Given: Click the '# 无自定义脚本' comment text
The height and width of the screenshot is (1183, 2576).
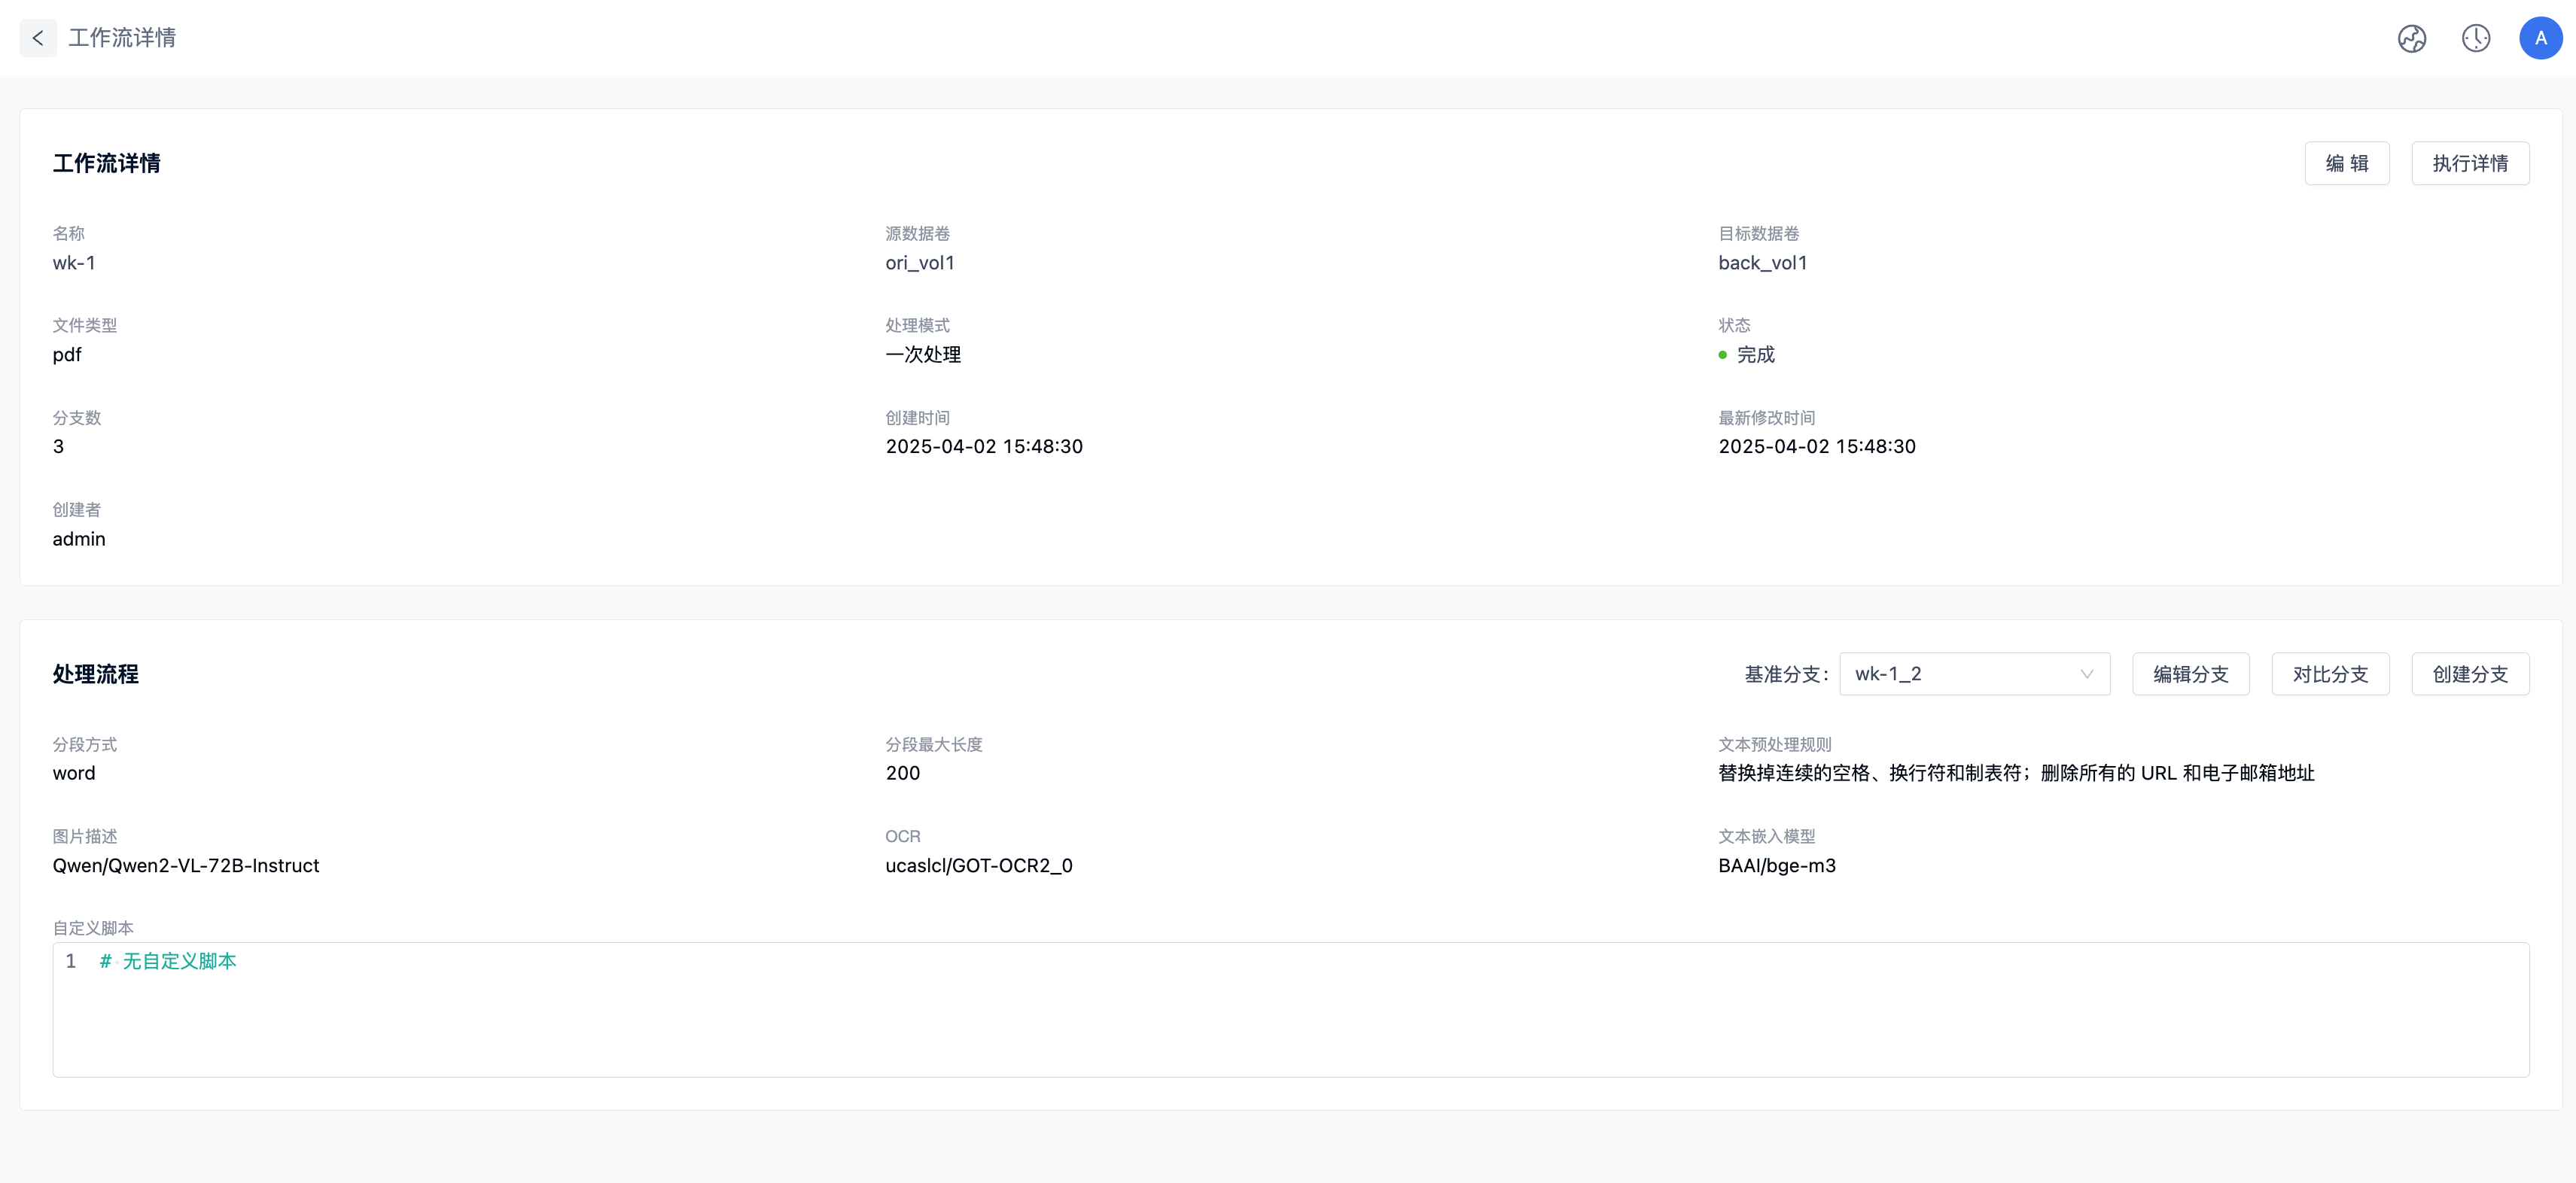Looking at the screenshot, I should click(x=168, y=961).
